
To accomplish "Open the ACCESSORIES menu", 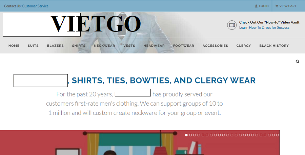I will tap(215, 46).
